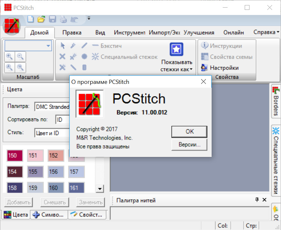Switch to the Свойства bottom tab
The image size is (281, 230).
[x=87, y=215]
